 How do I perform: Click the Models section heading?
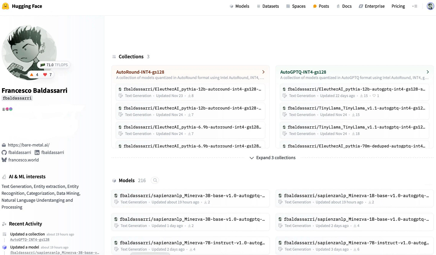(x=127, y=180)
